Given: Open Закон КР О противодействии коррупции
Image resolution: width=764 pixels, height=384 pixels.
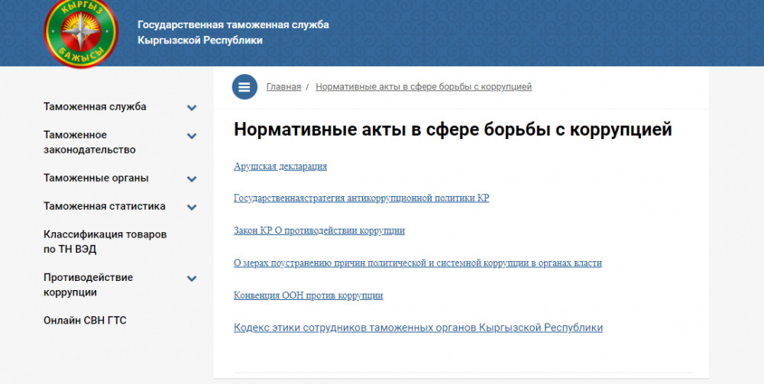Looking at the screenshot, I should tap(319, 230).
